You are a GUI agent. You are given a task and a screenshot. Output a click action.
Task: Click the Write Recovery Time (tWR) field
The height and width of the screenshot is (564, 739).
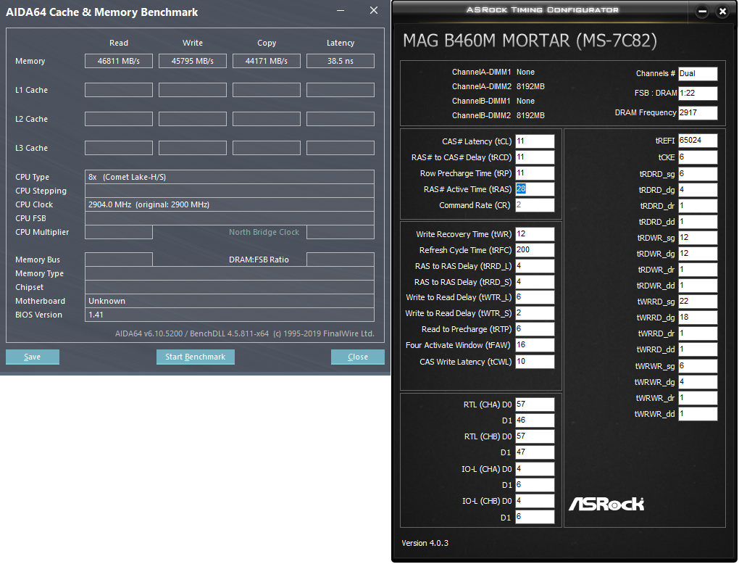pyautogui.click(x=535, y=234)
